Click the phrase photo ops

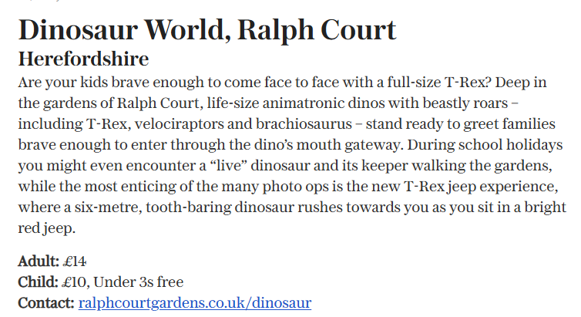click(296, 187)
